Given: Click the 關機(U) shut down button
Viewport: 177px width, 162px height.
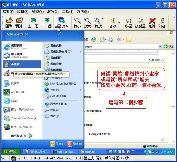Looking at the screenshot, I should tap(74, 144).
